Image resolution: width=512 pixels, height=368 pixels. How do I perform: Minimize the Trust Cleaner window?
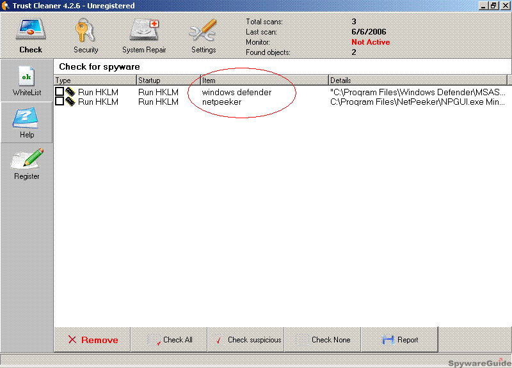point(484,6)
